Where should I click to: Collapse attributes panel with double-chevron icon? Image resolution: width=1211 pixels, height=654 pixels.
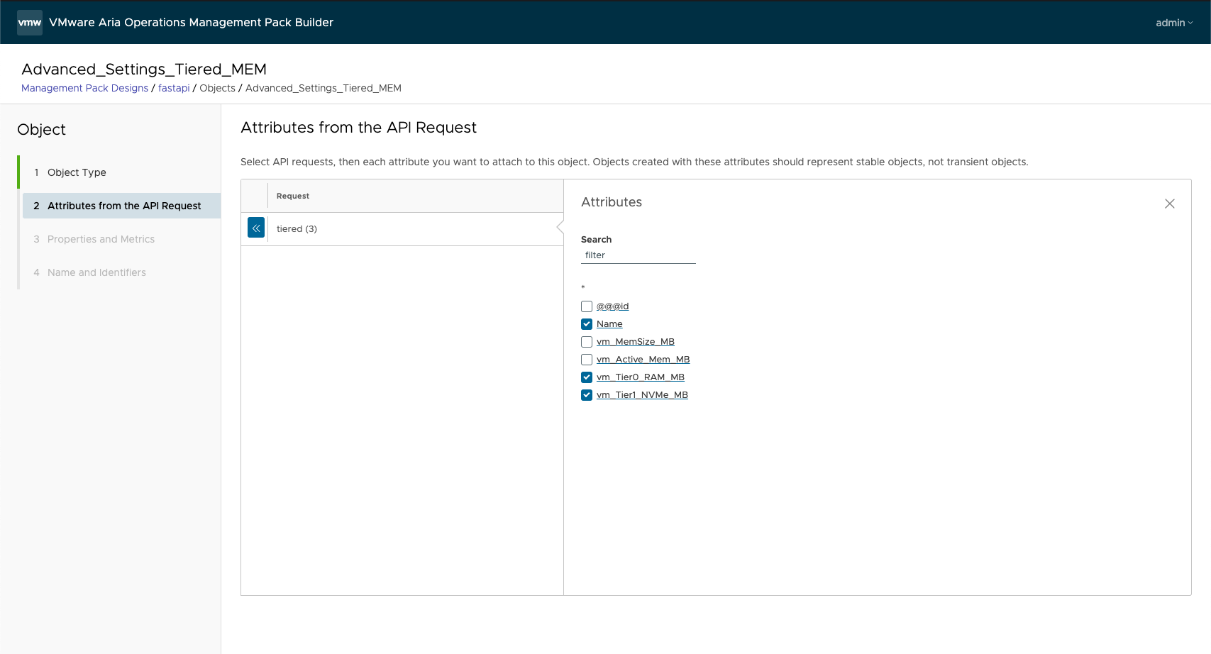[x=256, y=228]
